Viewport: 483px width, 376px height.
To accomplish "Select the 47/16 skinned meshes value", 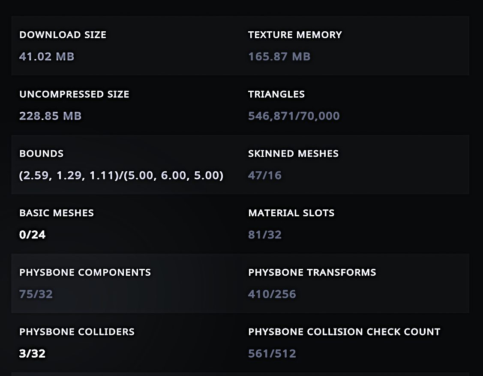I will (x=264, y=176).
